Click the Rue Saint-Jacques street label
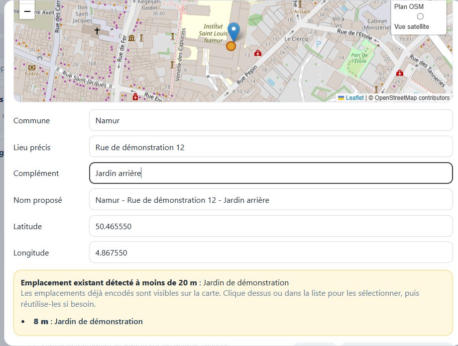This screenshot has height=346, width=458. click(x=85, y=79)
